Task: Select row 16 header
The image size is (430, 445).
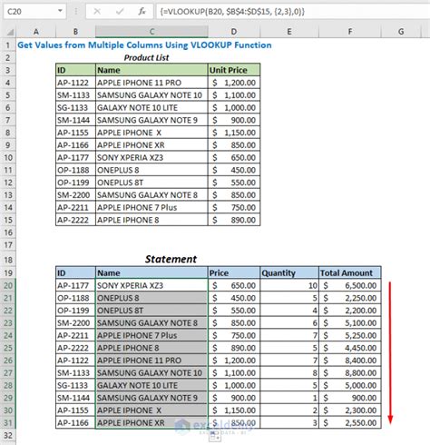Action: click(x=8, y=232)
